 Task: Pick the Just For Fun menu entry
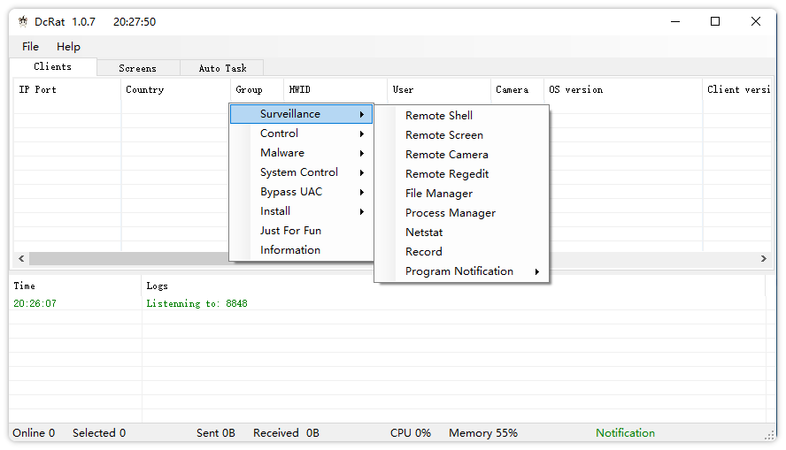pyautogui.click(x=290, y=231)
